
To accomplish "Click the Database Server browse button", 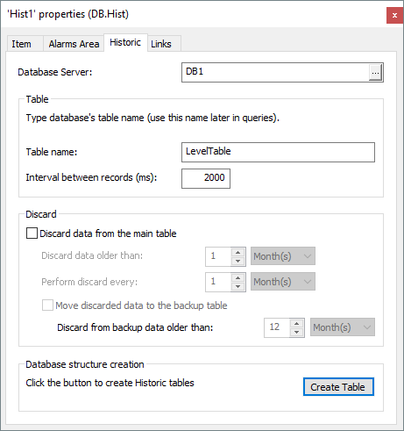I will pyautogui.click(x=375, y=72).
